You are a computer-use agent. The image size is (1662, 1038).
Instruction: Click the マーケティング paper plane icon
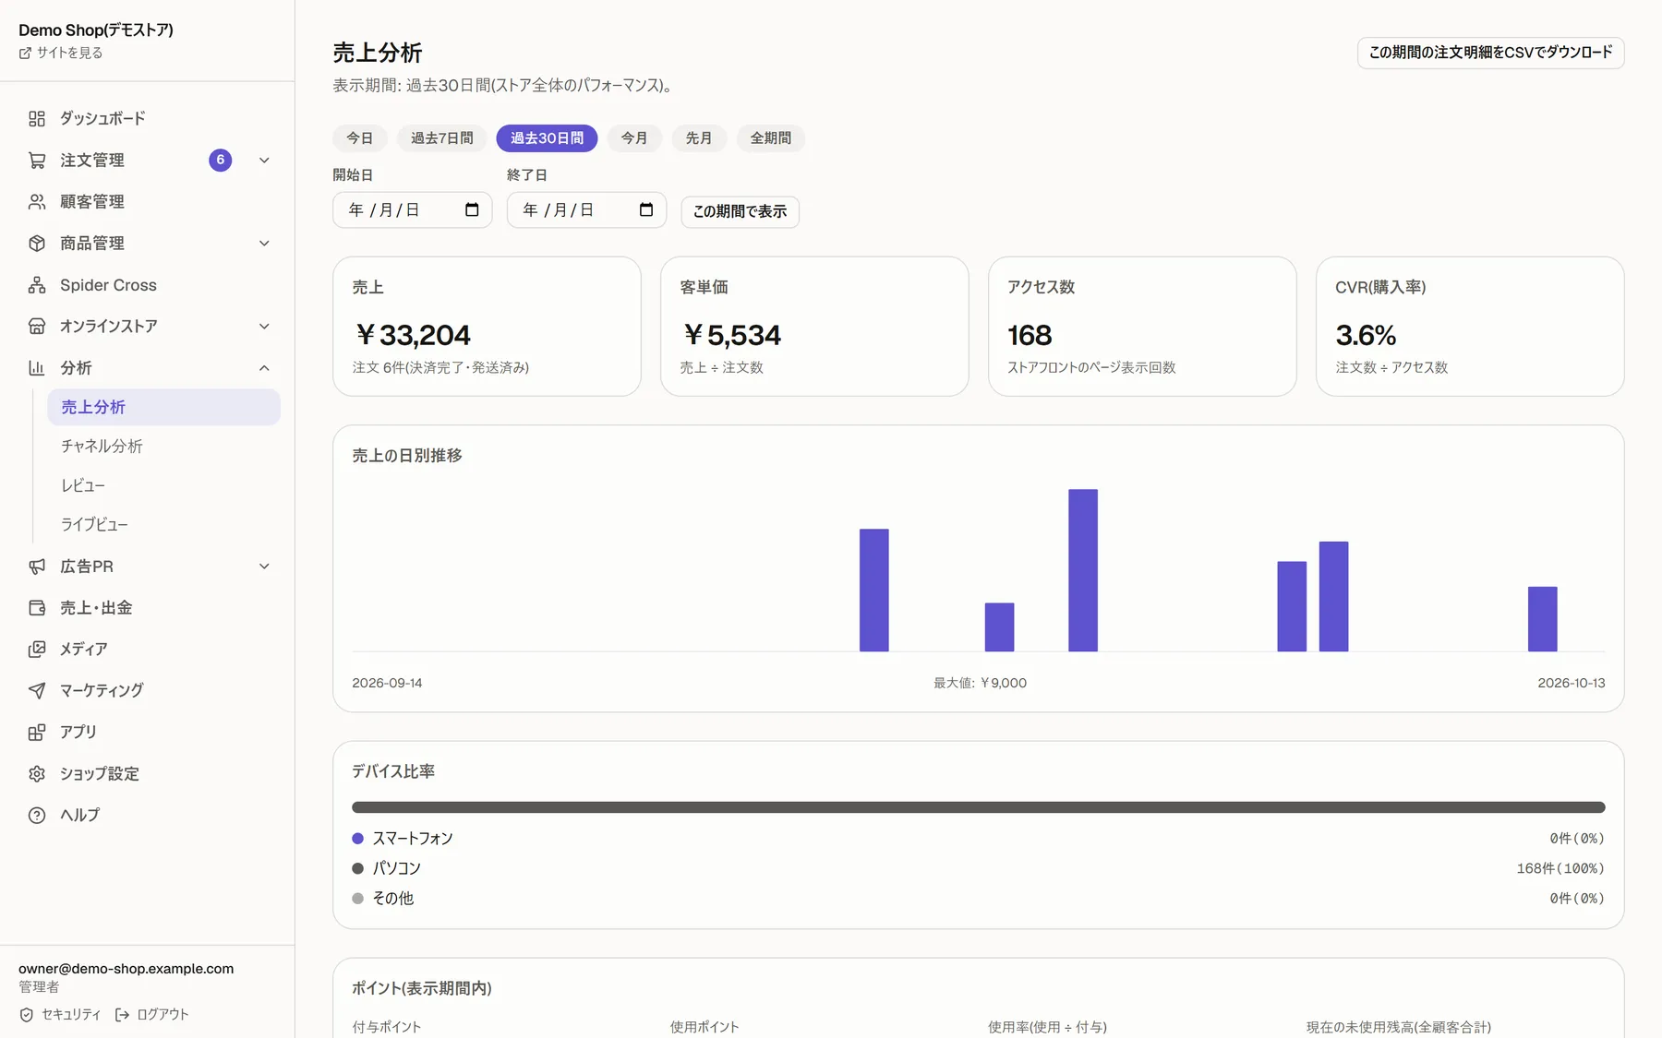pos(37,691)
